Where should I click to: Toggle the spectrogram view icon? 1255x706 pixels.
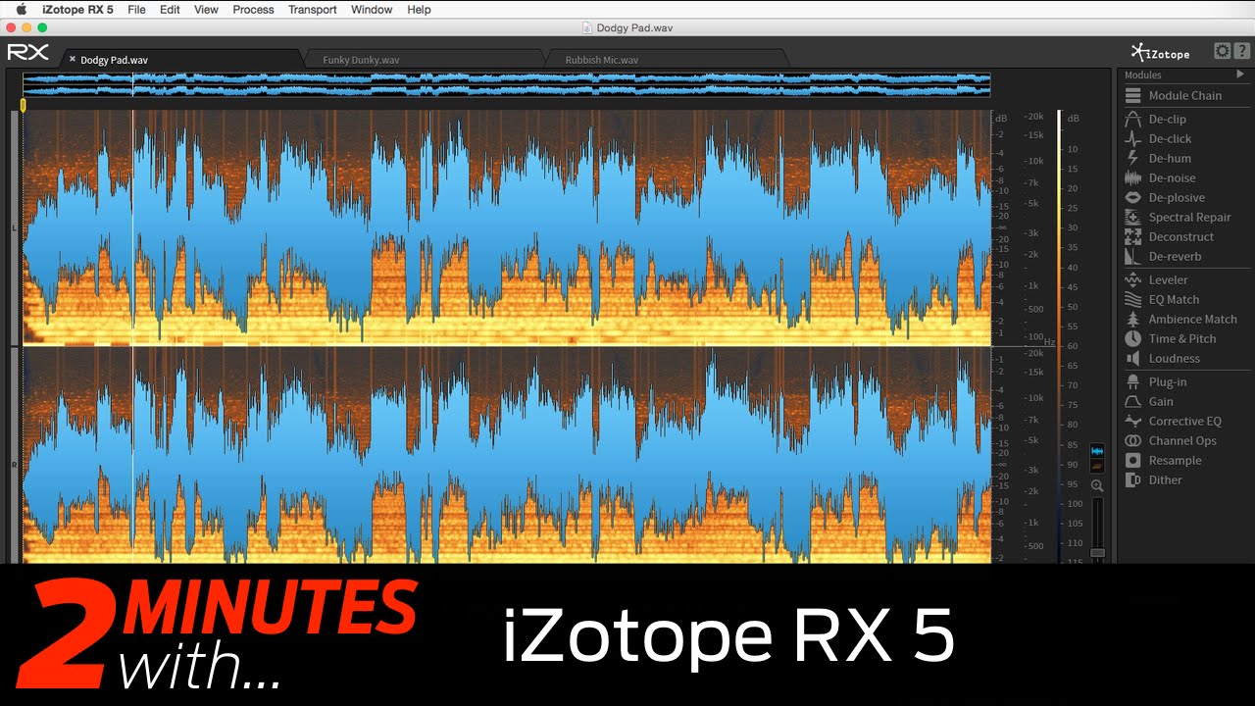click(x=1097, y=466)
